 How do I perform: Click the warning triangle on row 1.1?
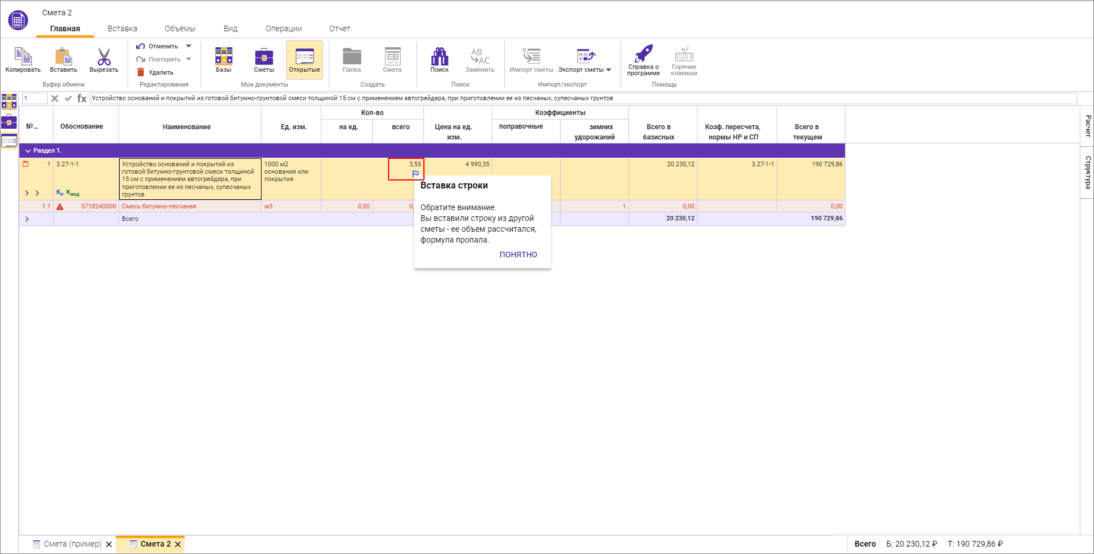pos(60,207)
